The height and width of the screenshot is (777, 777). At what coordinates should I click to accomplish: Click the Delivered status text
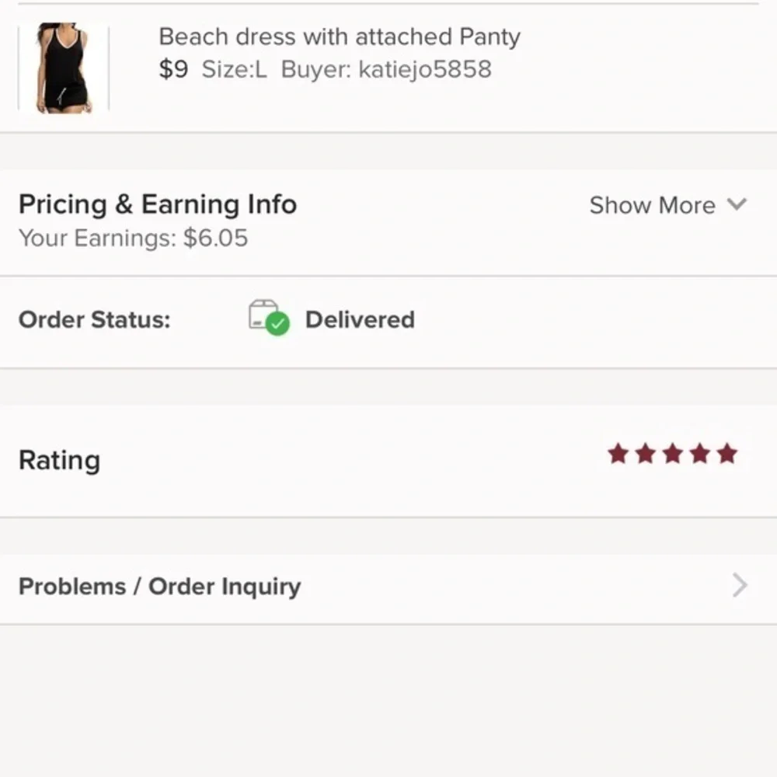click(x=361, y=319)
